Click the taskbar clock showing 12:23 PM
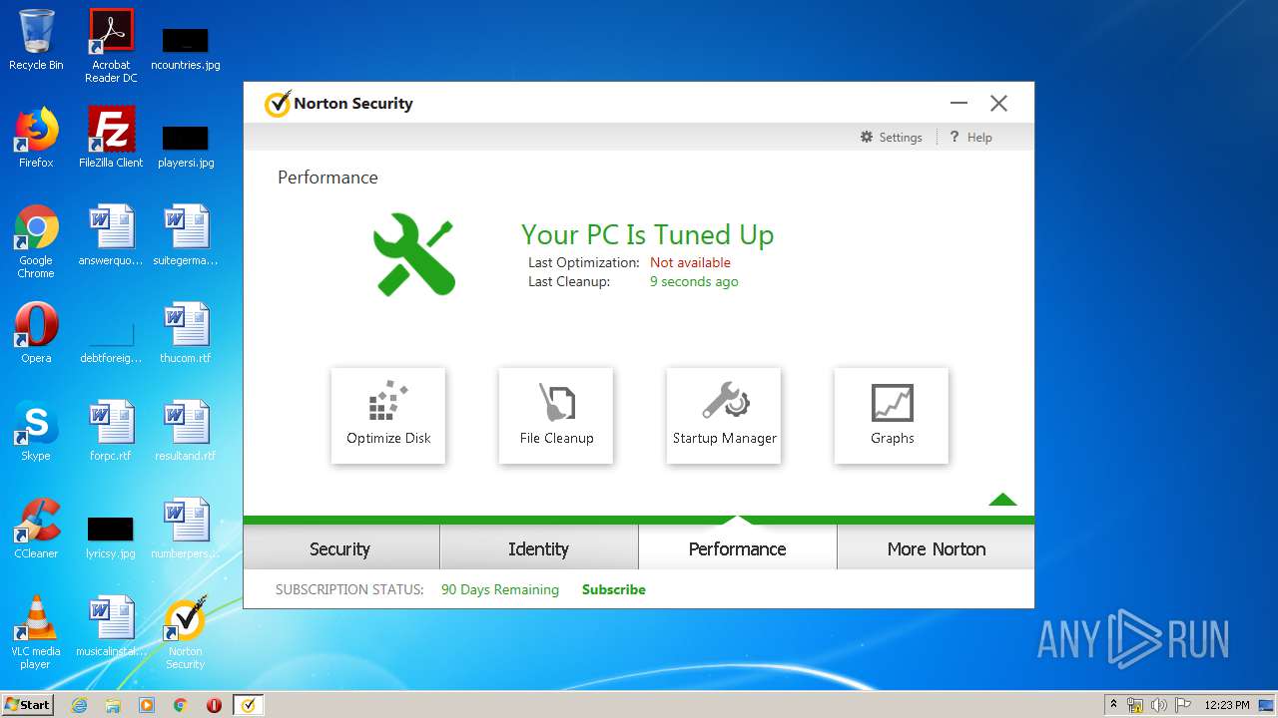The image size is (1278, 718). pos(1227,705)
